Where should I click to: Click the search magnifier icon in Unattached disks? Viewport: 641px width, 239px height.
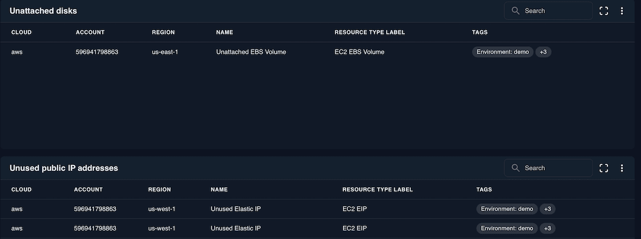[x=515, y=11]
